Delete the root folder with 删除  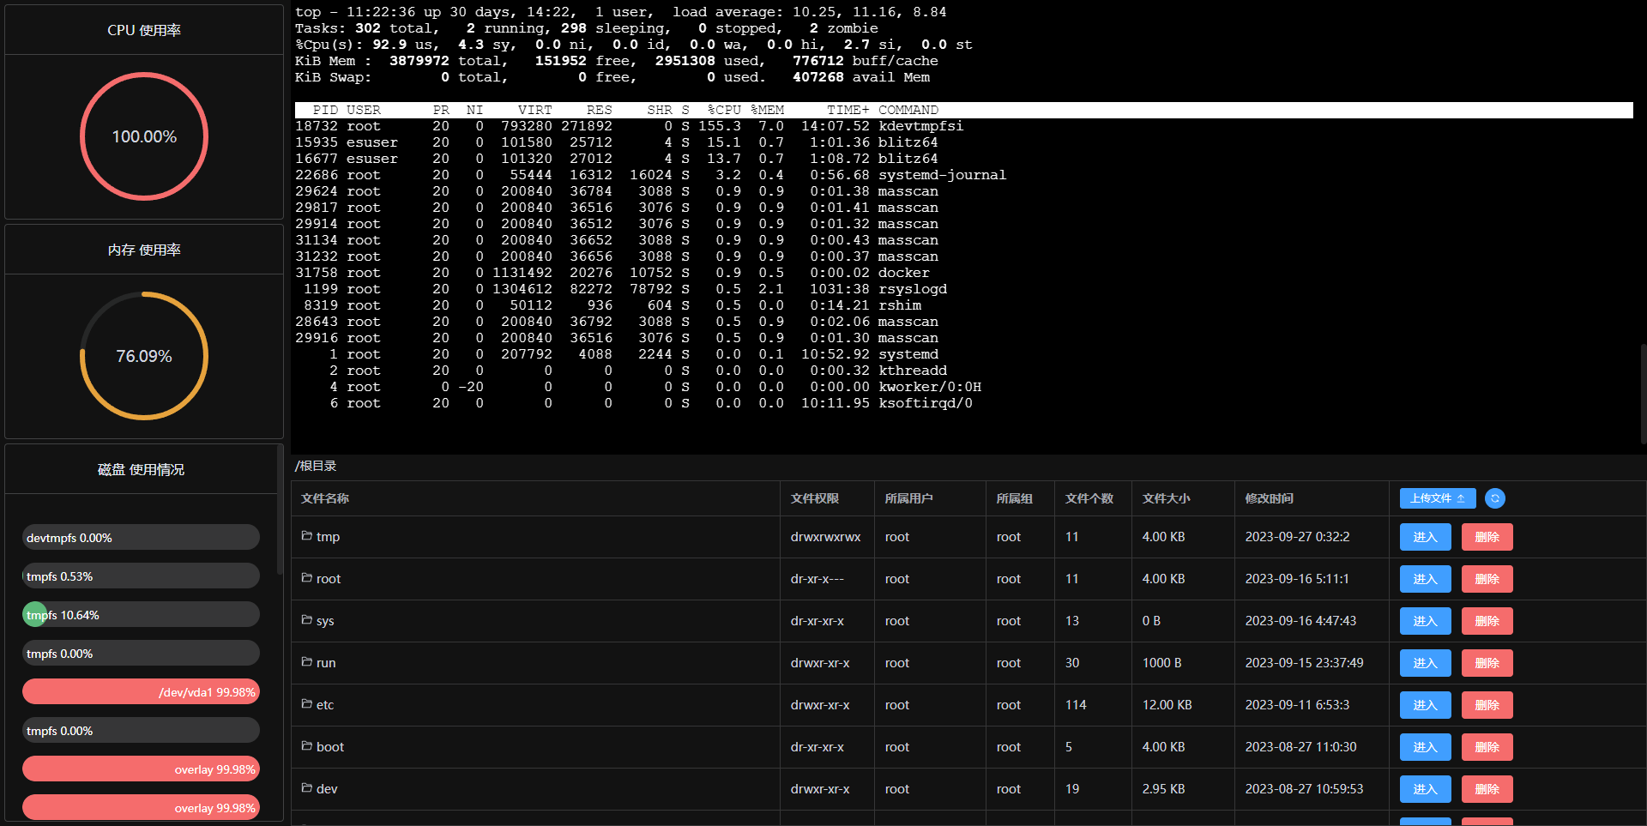pos(1487,579)
